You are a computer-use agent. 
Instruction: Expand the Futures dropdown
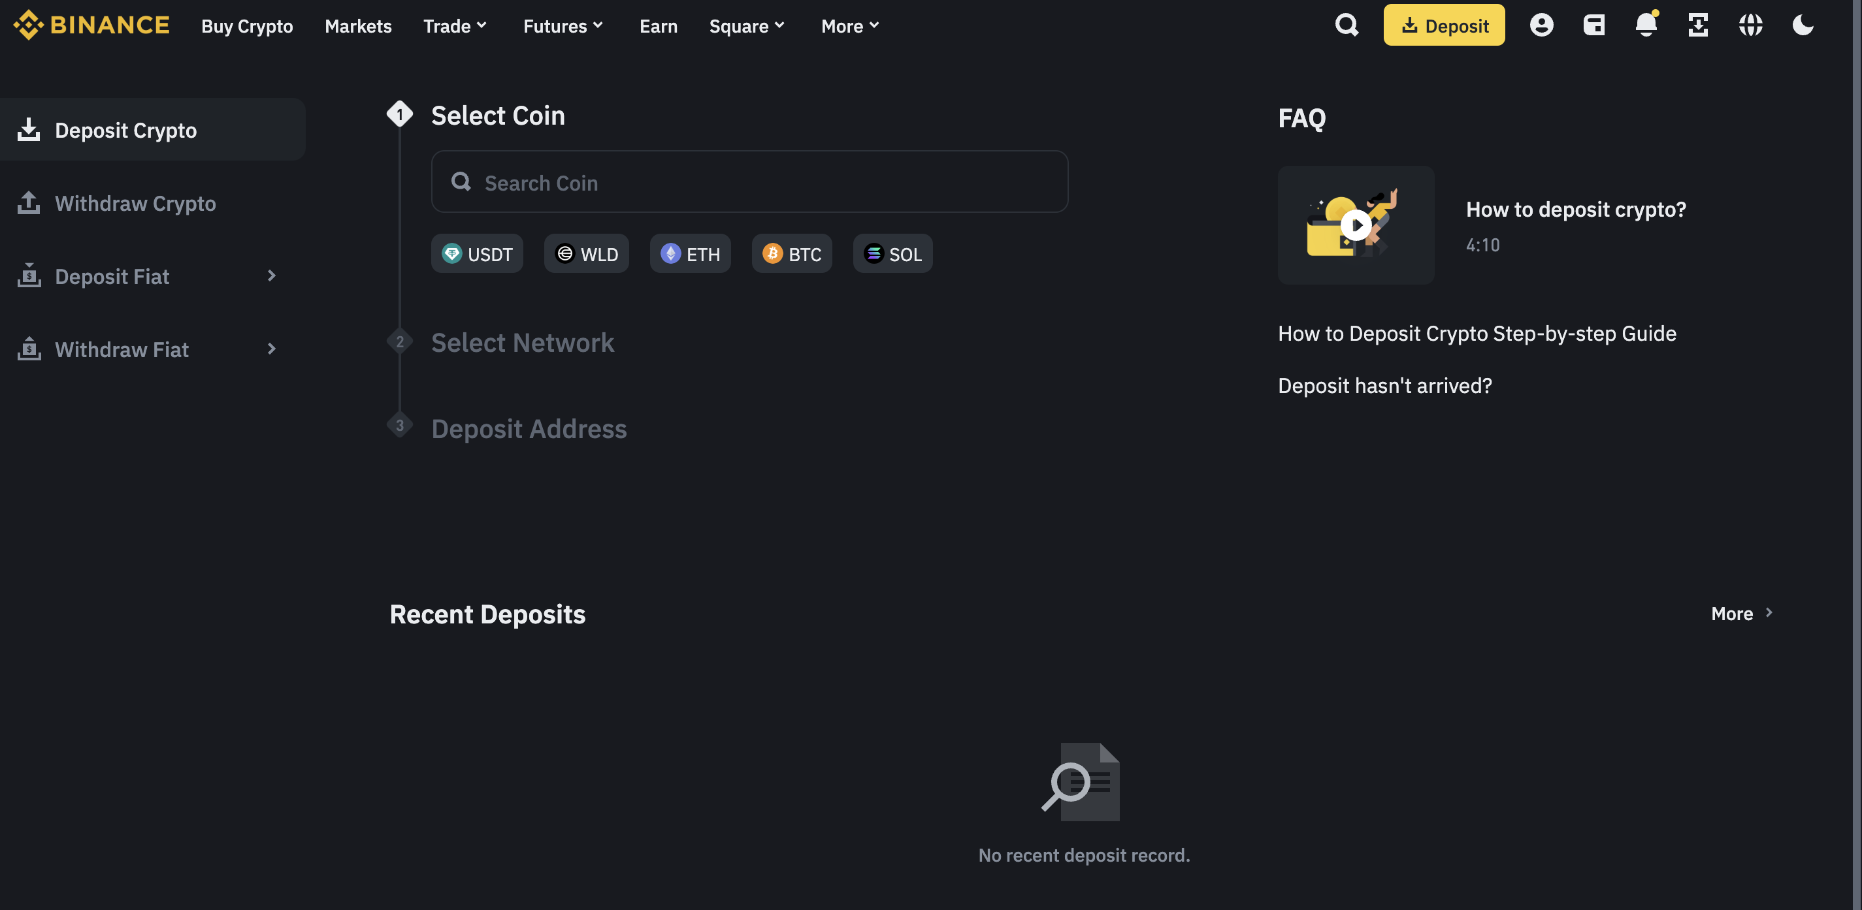coord(563,26)
